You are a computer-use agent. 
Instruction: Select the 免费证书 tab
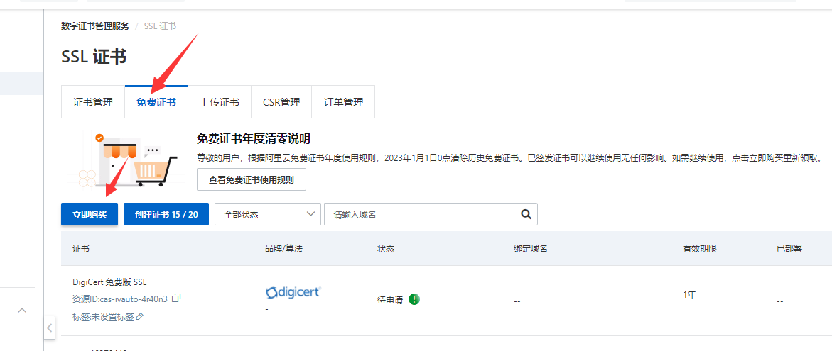156,102
